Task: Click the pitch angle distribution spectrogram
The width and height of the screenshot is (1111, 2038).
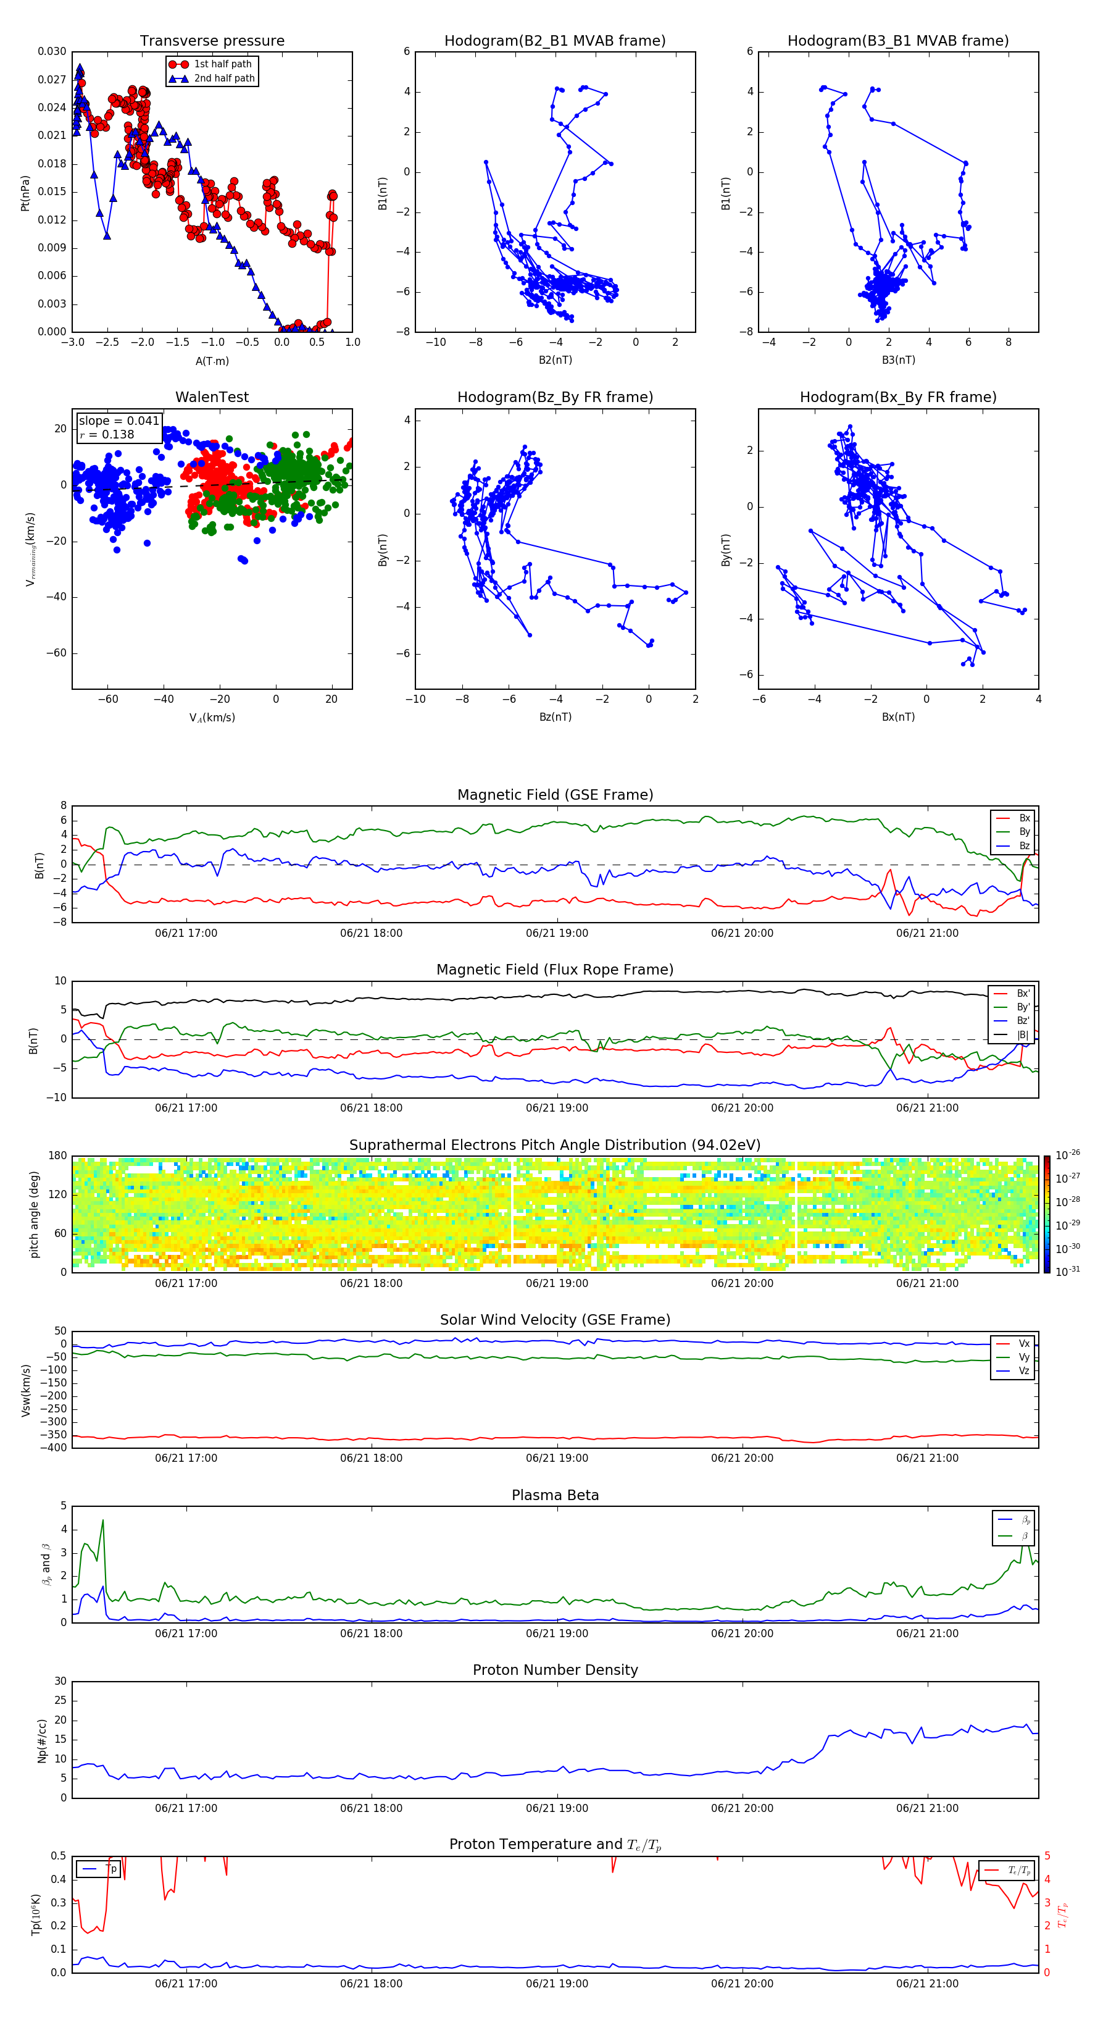Action: coord(555,1214)
